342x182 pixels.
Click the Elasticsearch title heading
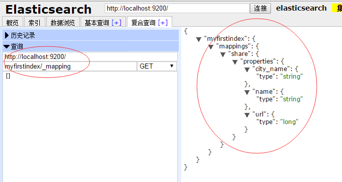pos(48,10)
